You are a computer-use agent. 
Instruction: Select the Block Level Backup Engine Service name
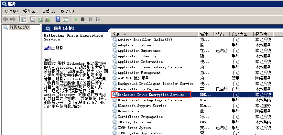150,100
